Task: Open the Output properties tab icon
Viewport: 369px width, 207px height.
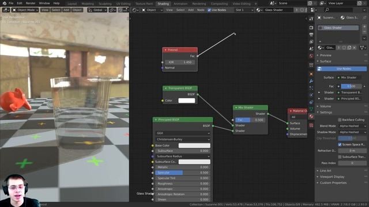Action: click(311, 34)
